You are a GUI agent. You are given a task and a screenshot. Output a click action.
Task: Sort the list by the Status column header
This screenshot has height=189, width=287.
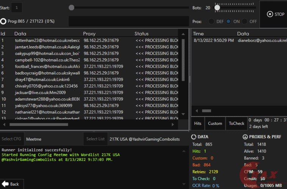click(142, 34)
